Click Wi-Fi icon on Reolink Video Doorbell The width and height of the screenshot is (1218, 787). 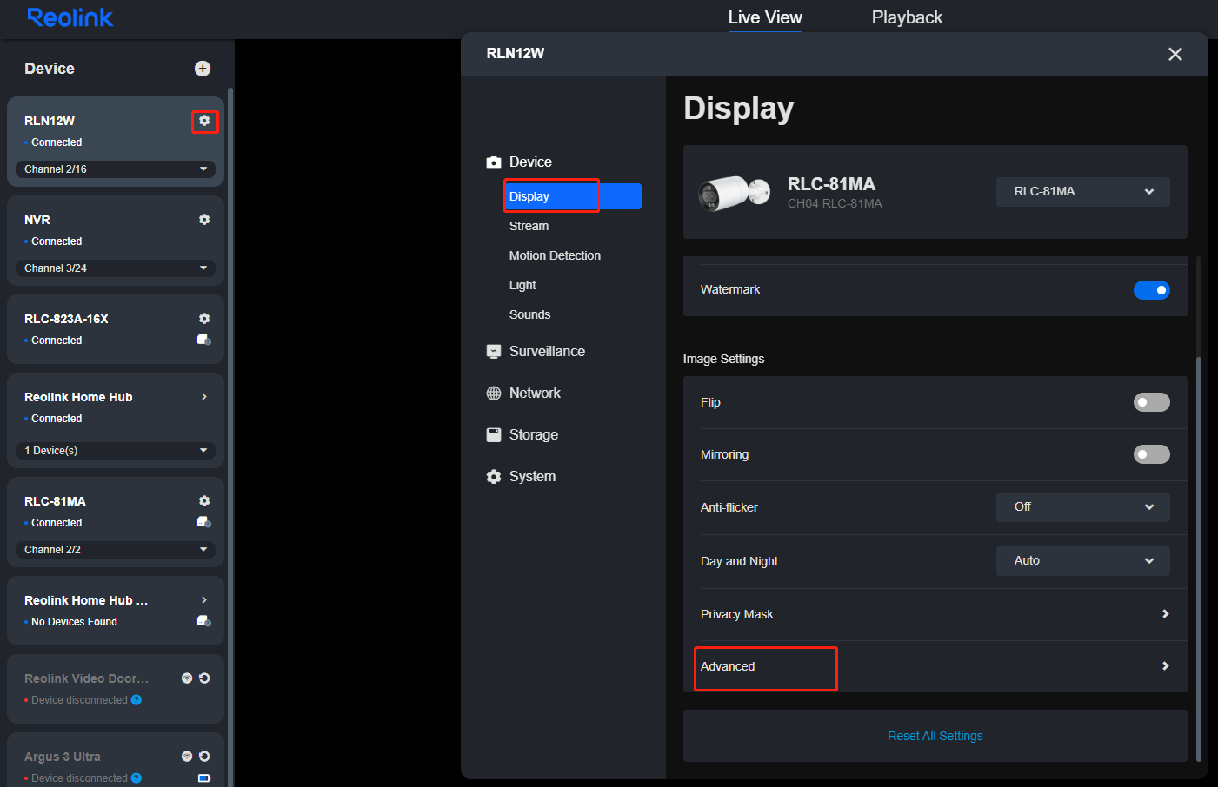[x=187, y=678]
